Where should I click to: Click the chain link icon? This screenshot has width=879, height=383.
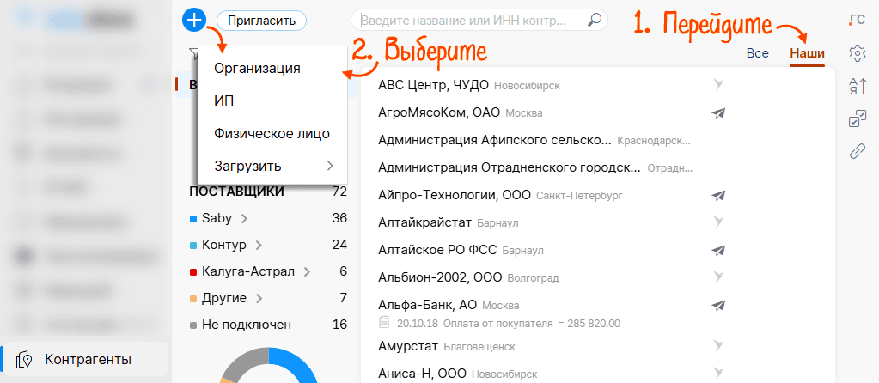(x=858, y=151)
